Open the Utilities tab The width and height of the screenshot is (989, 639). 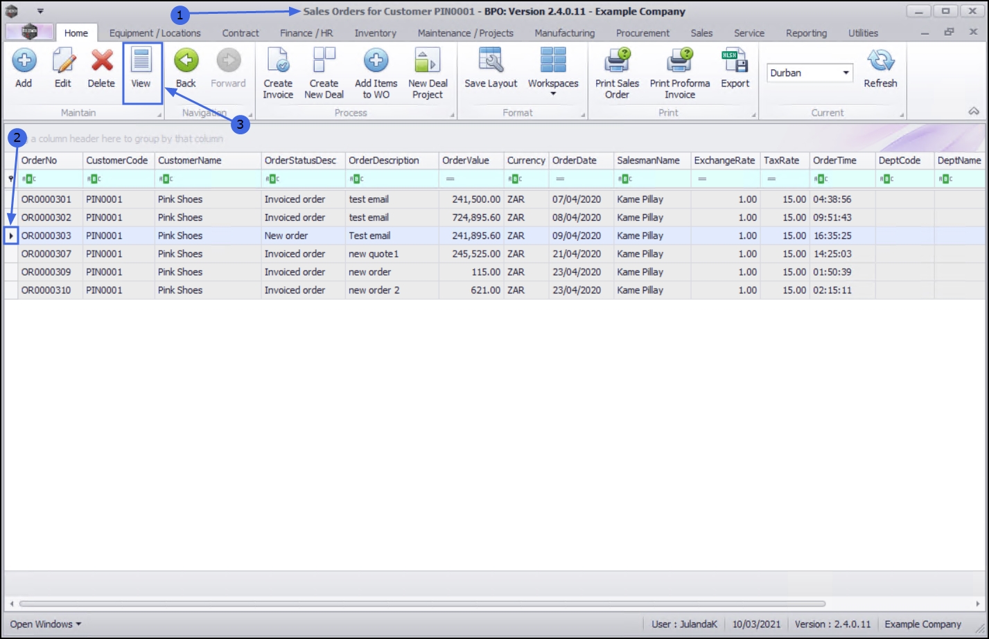863,33
